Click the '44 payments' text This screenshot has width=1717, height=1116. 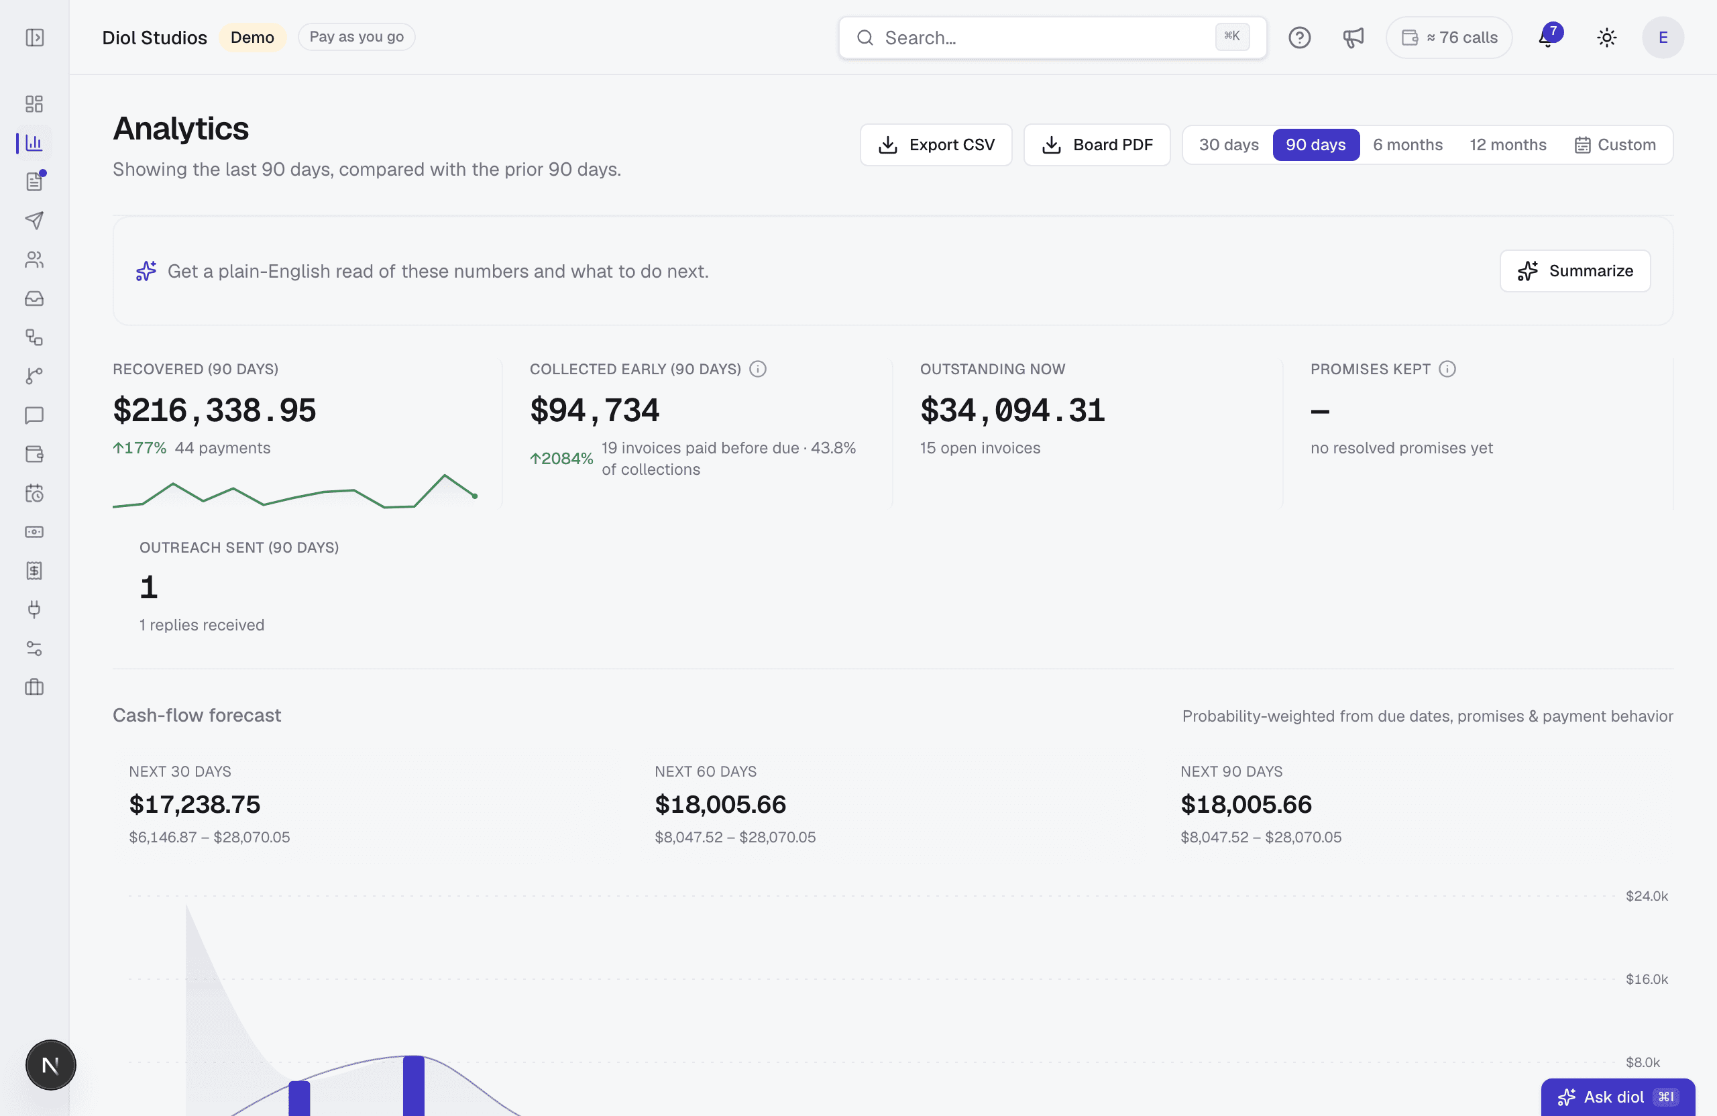pos(222,448)
